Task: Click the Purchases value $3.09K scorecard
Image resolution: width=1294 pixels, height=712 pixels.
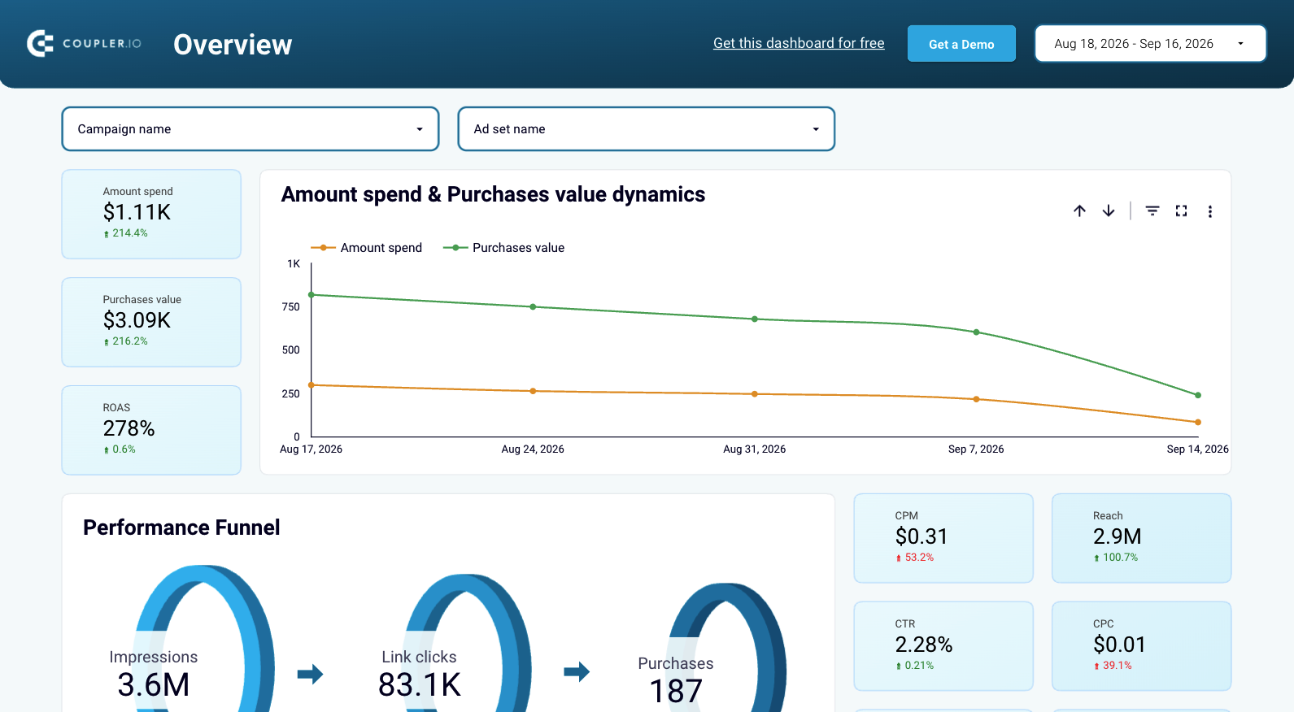Action: click(151, 323)
